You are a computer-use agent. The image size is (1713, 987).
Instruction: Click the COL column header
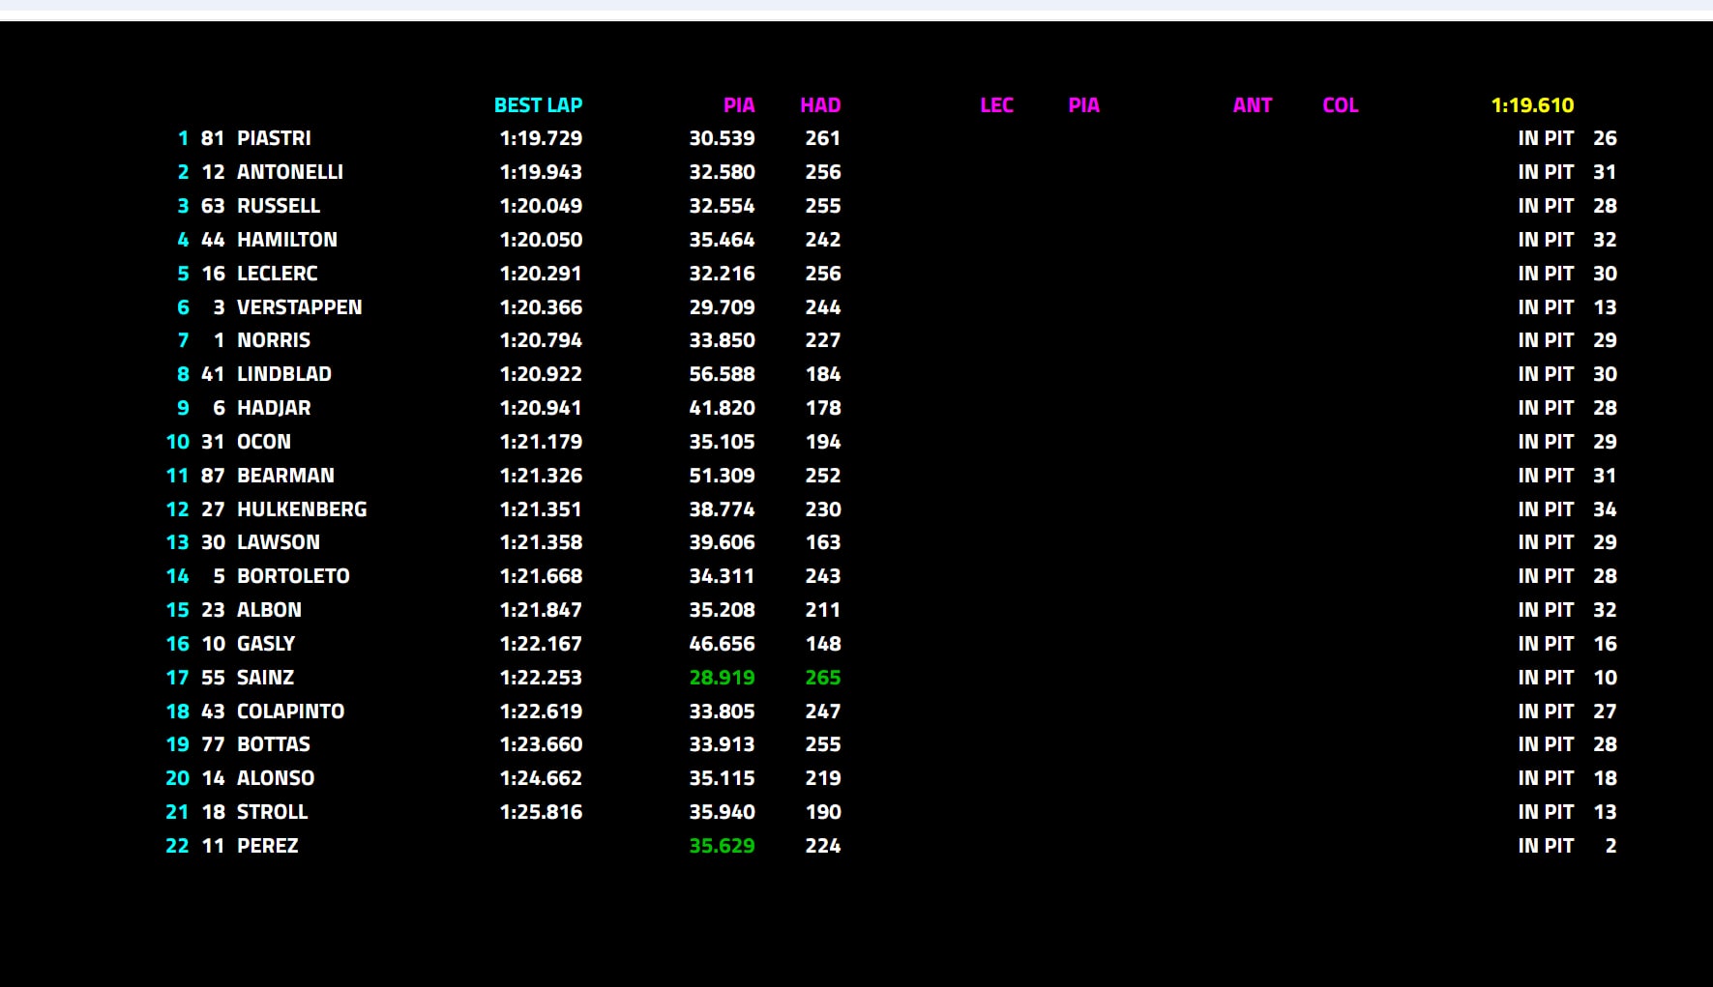1340,105
